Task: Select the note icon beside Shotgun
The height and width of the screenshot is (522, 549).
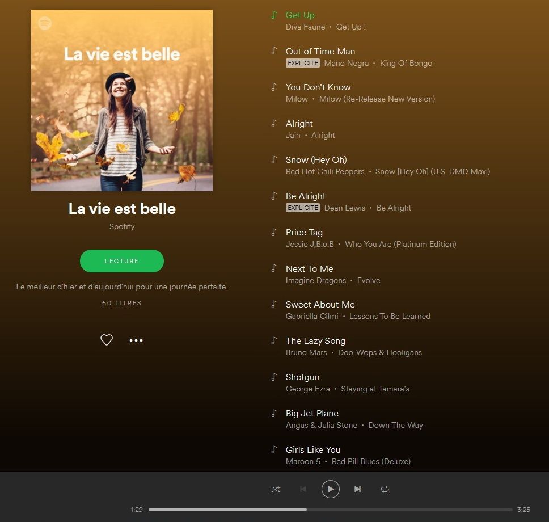Action: click(x=274, y=377)
